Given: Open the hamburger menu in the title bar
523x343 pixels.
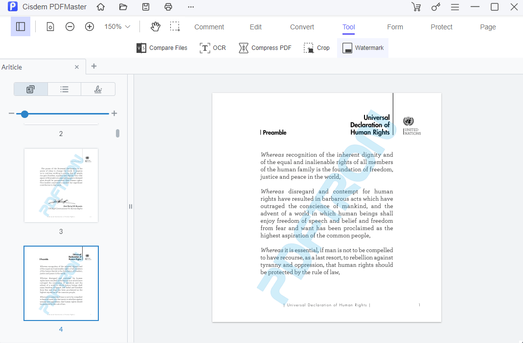Looking at the screenshot, I should [x=455, y=7].
